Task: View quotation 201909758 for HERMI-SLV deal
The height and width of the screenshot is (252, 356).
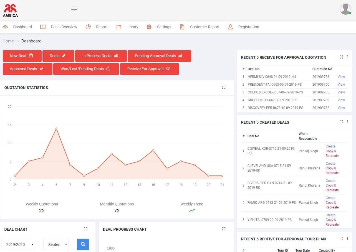Action: tap(341, 77)
